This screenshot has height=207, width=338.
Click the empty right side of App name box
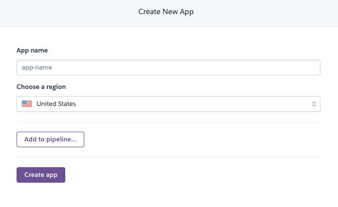click(x=237, y=68)
